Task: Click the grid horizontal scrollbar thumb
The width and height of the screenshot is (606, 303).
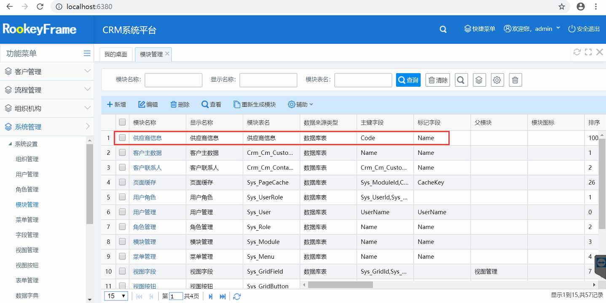Action: click(341, 285)
